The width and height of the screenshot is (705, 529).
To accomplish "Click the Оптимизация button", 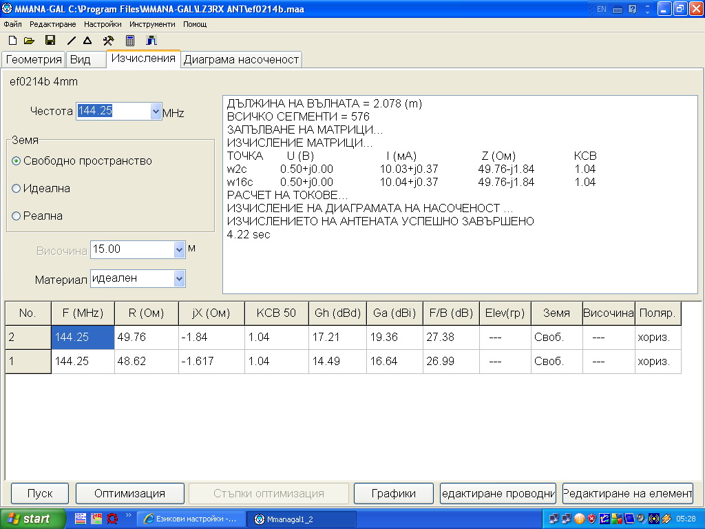I will pyautogui.click(x=129, y=493).
